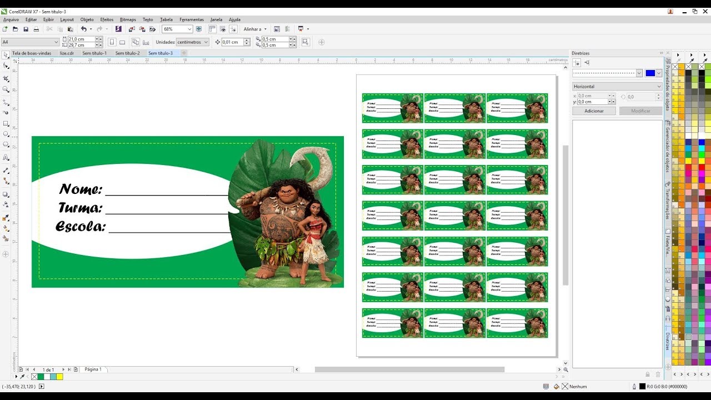This screenshot has height=400, width=711.
Task: Toggle full-screen preview icon
Action: 199,29
